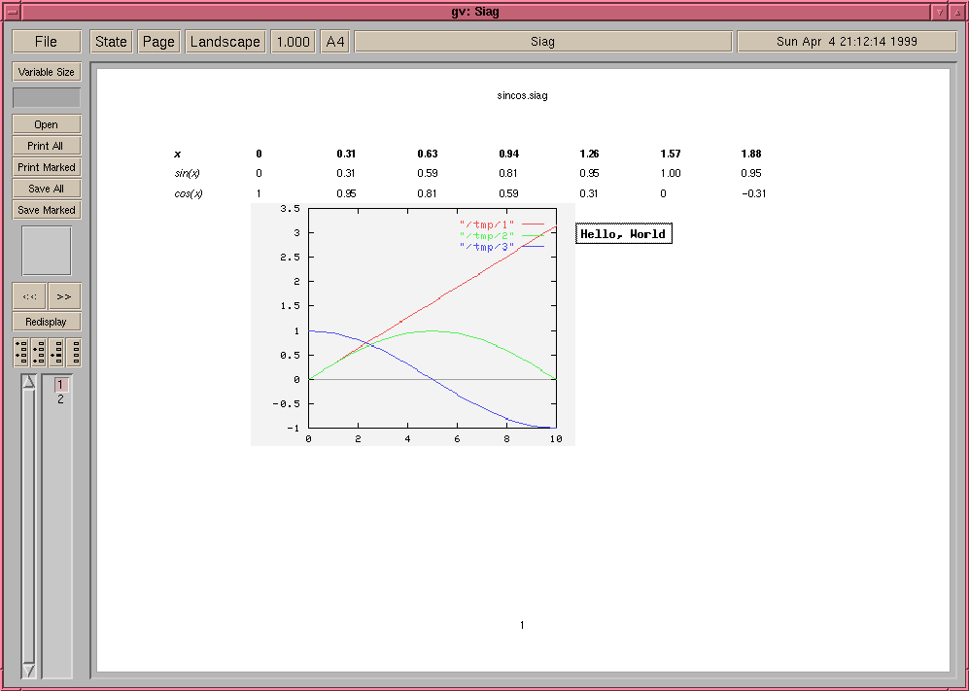Click the 'sin(x)' row label
The image size is (969, 691).
187,174
